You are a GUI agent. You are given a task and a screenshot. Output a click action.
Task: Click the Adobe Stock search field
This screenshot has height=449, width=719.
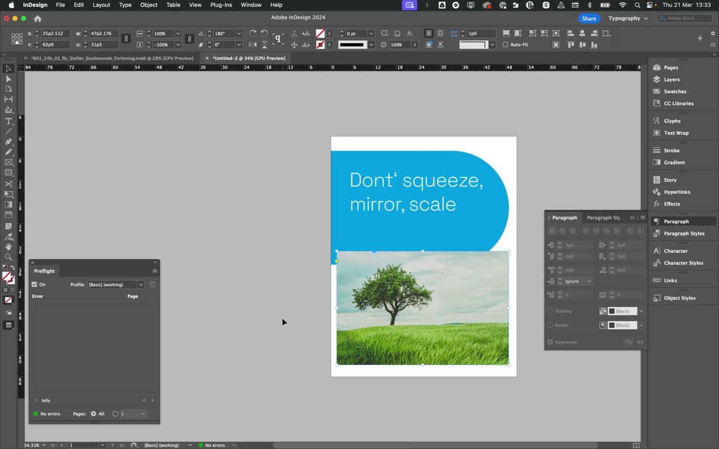(684, 19)
